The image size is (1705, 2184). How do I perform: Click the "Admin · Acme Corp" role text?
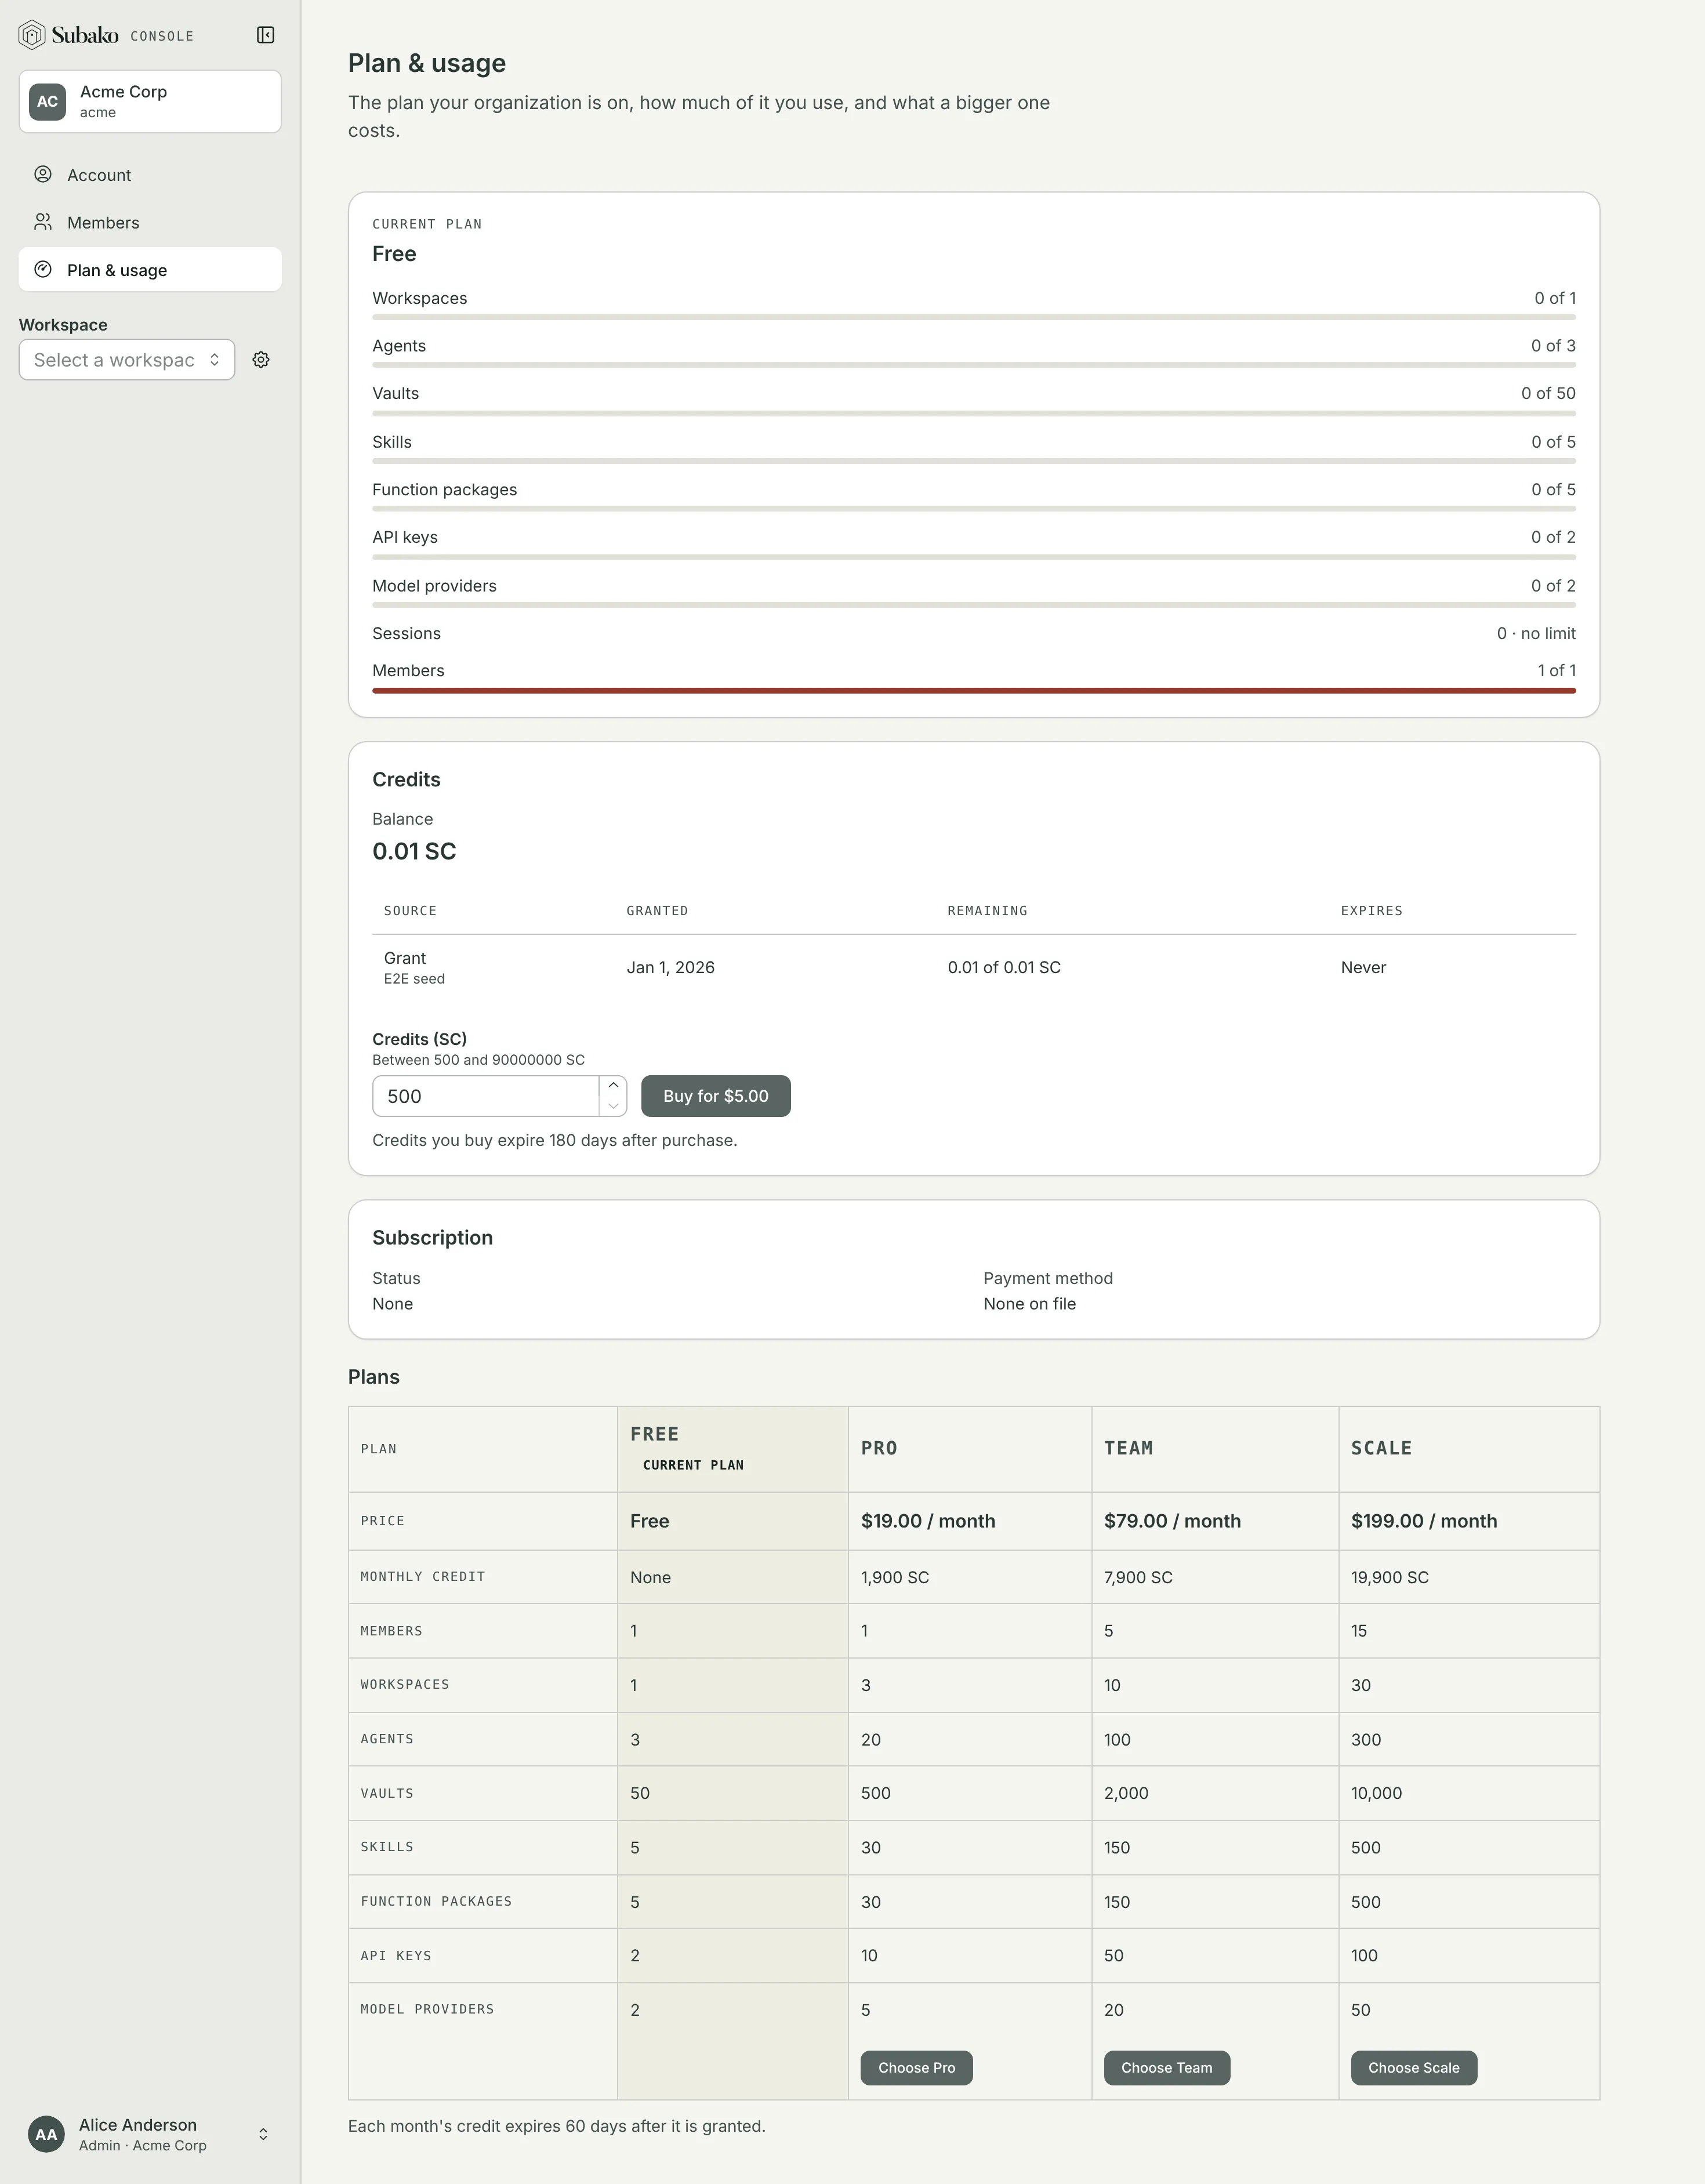143,2145
